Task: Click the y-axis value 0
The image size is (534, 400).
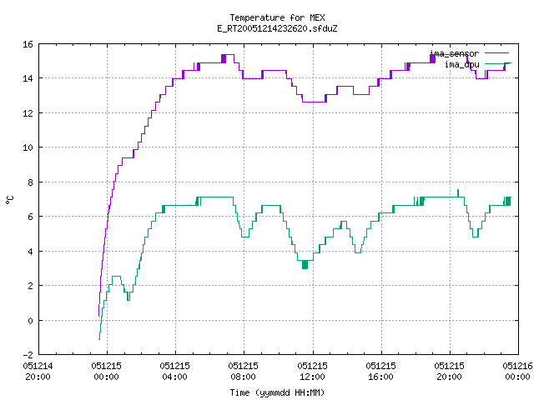Action: point(30,321)
